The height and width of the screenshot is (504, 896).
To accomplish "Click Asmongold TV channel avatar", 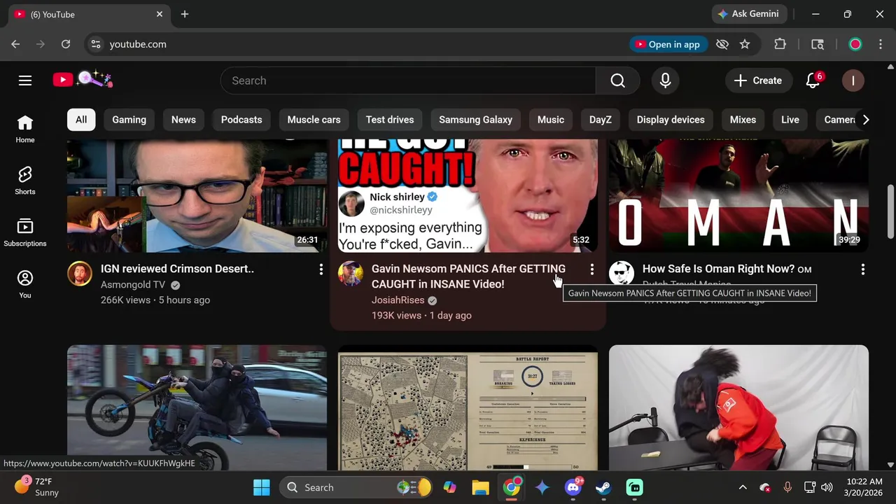I will tap(80, 274).
